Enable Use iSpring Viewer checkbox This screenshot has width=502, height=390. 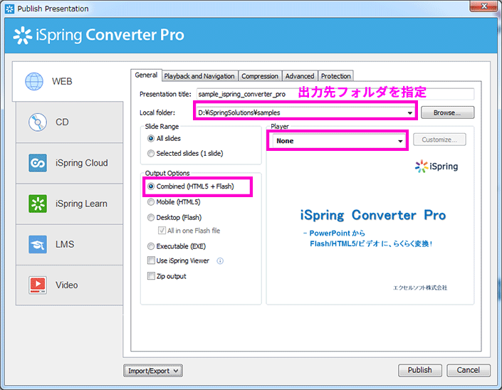click(151, 260)
